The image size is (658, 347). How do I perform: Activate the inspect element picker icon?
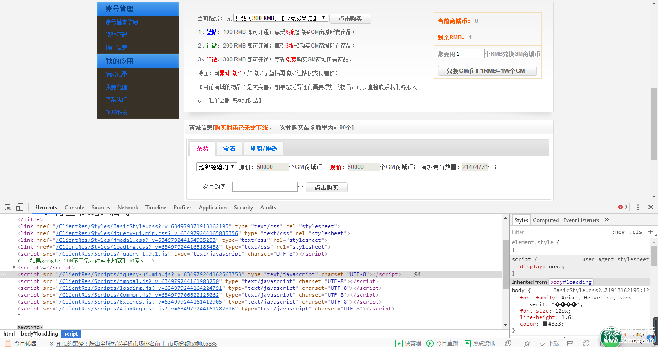pyautogui.click(x=7, y=207)
